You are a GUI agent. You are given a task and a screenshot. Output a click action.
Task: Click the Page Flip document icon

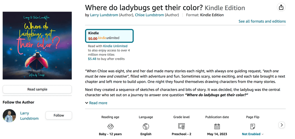pos(253,126)
